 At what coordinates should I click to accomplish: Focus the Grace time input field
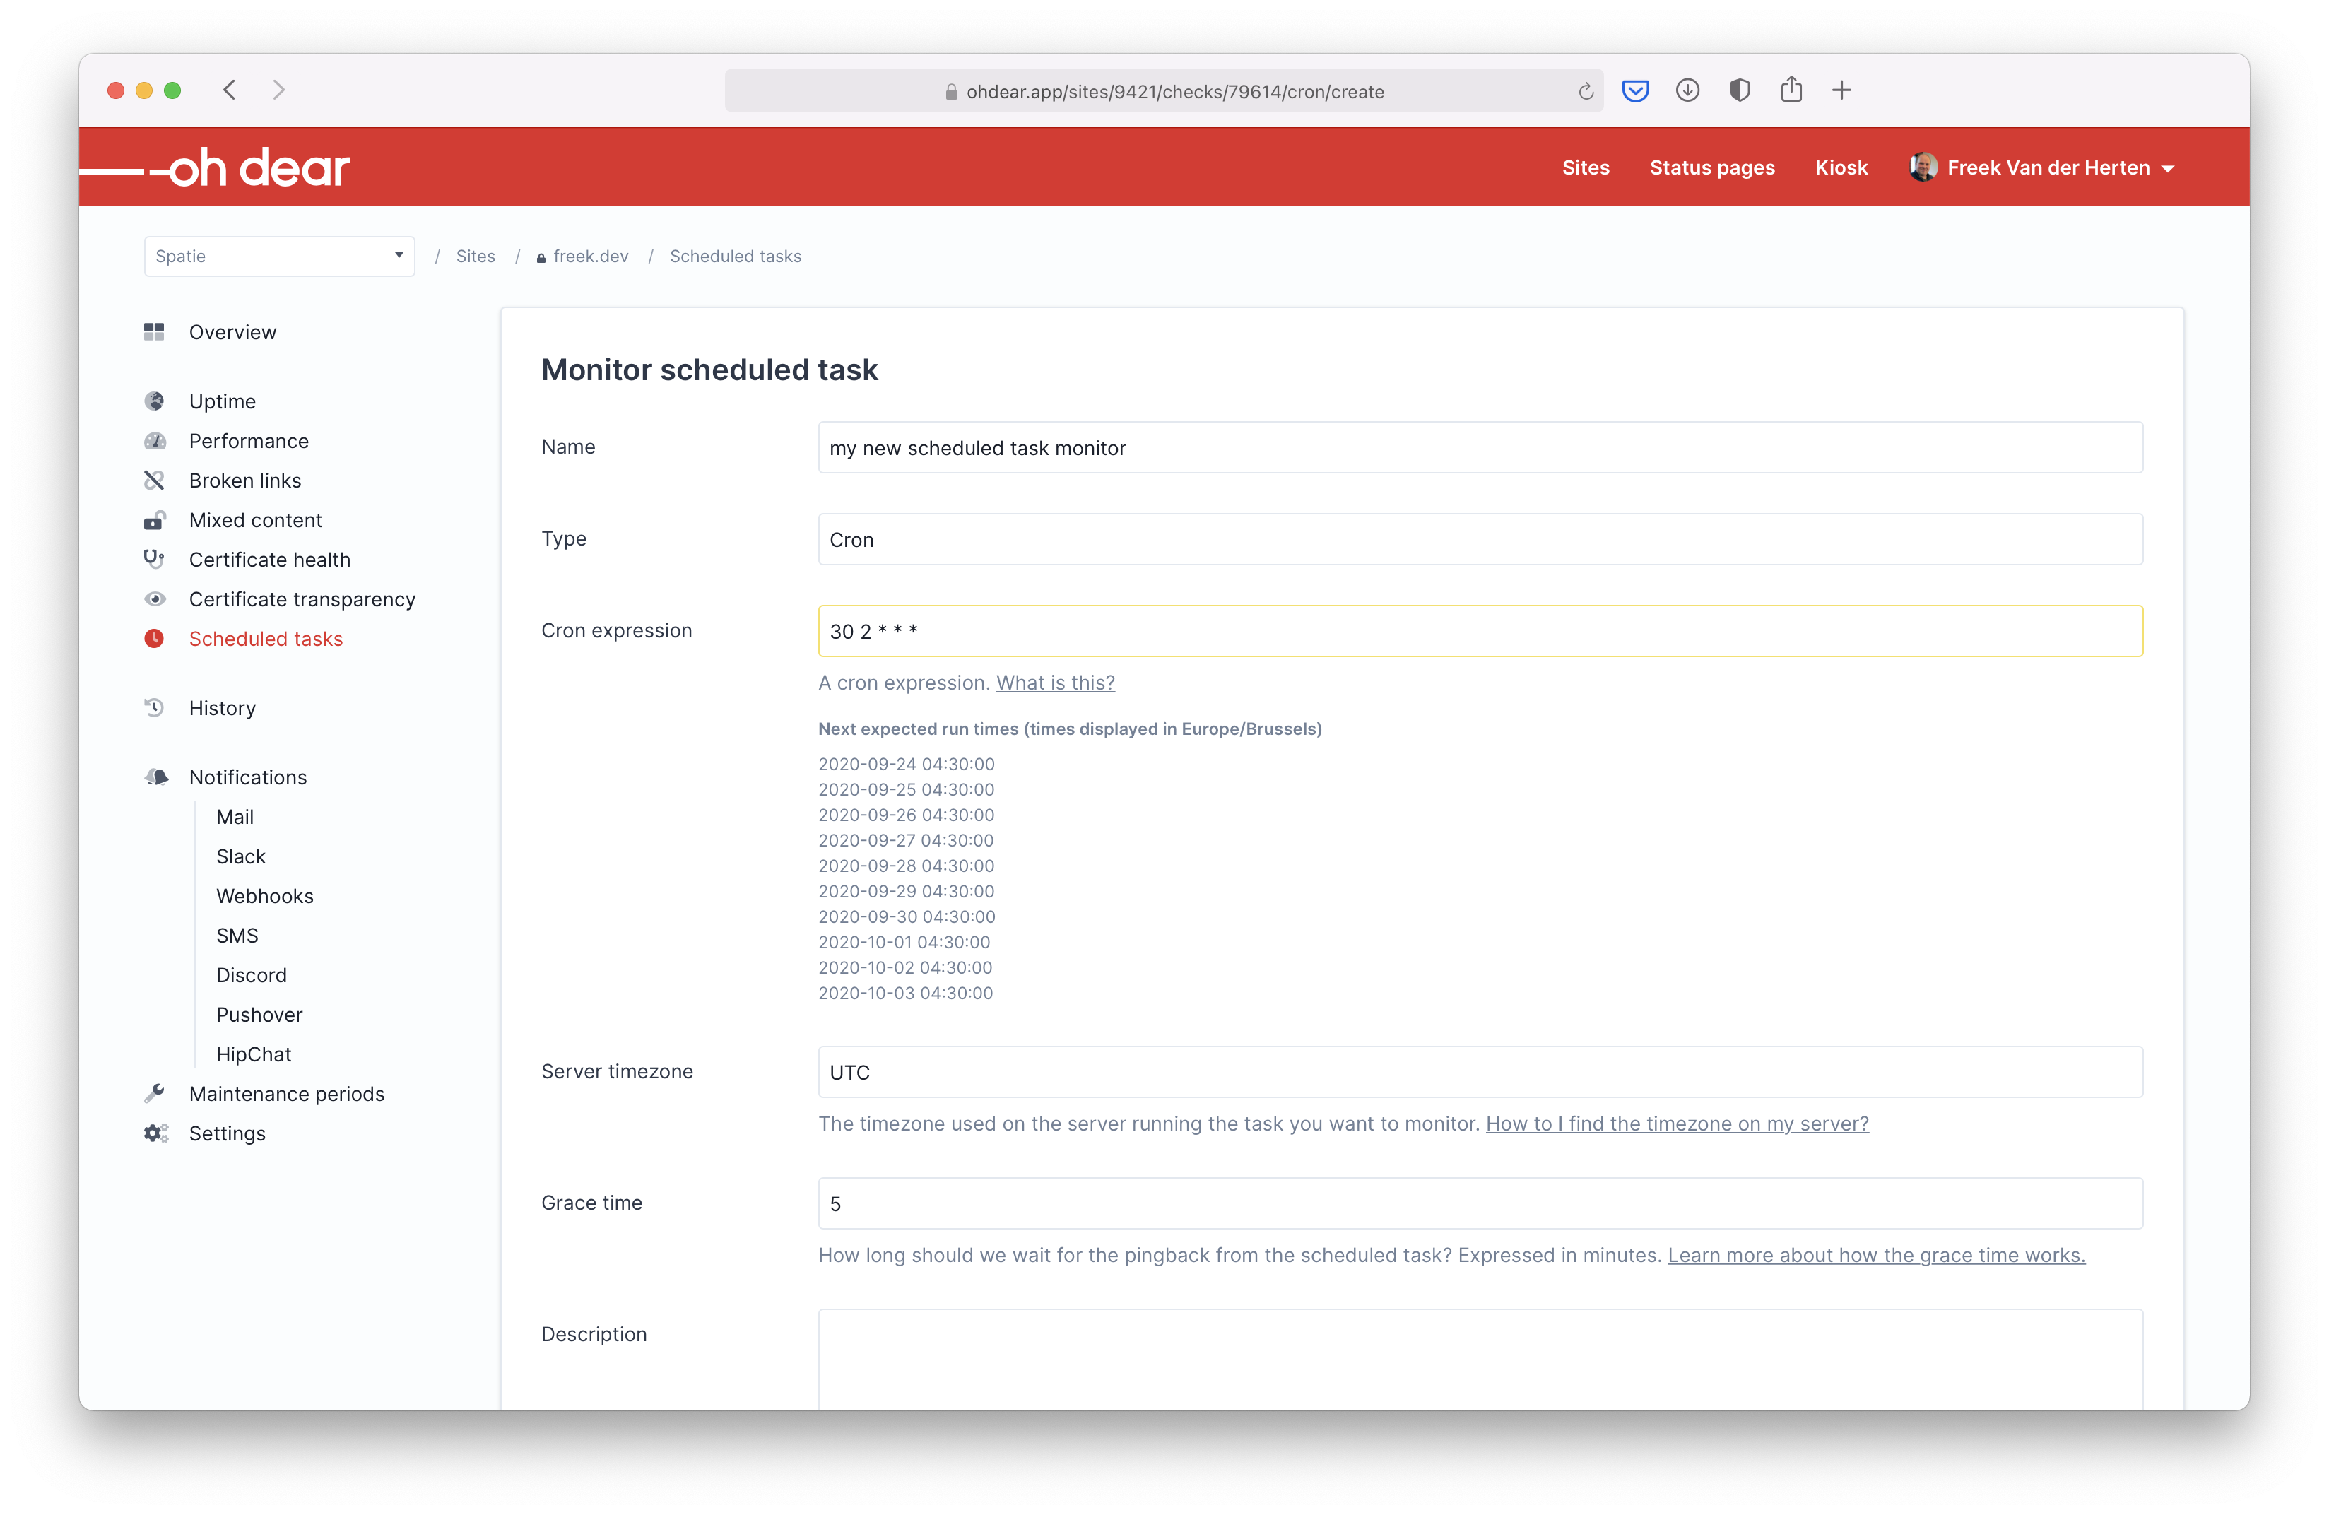tap(1480, 1203)
